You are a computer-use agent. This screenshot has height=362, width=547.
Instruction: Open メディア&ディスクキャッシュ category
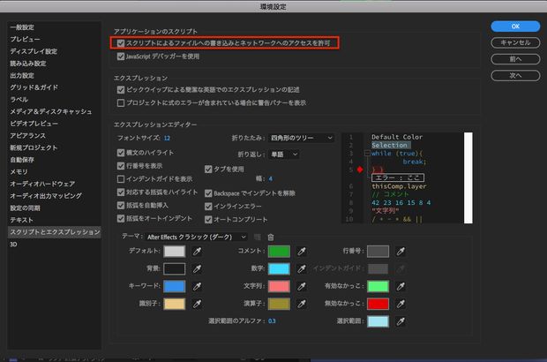(51, 112)
